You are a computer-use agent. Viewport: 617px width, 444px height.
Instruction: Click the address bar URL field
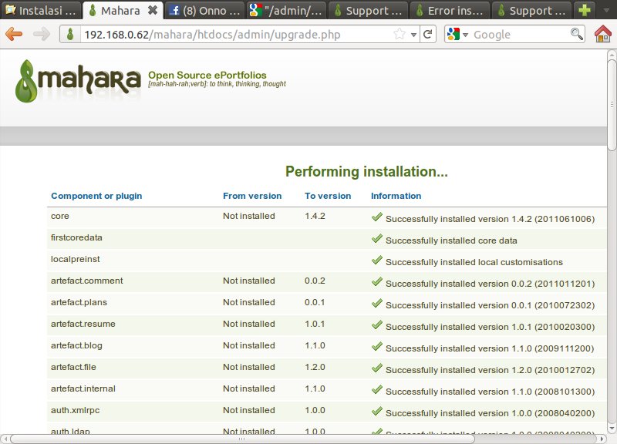tap(236, 34)
